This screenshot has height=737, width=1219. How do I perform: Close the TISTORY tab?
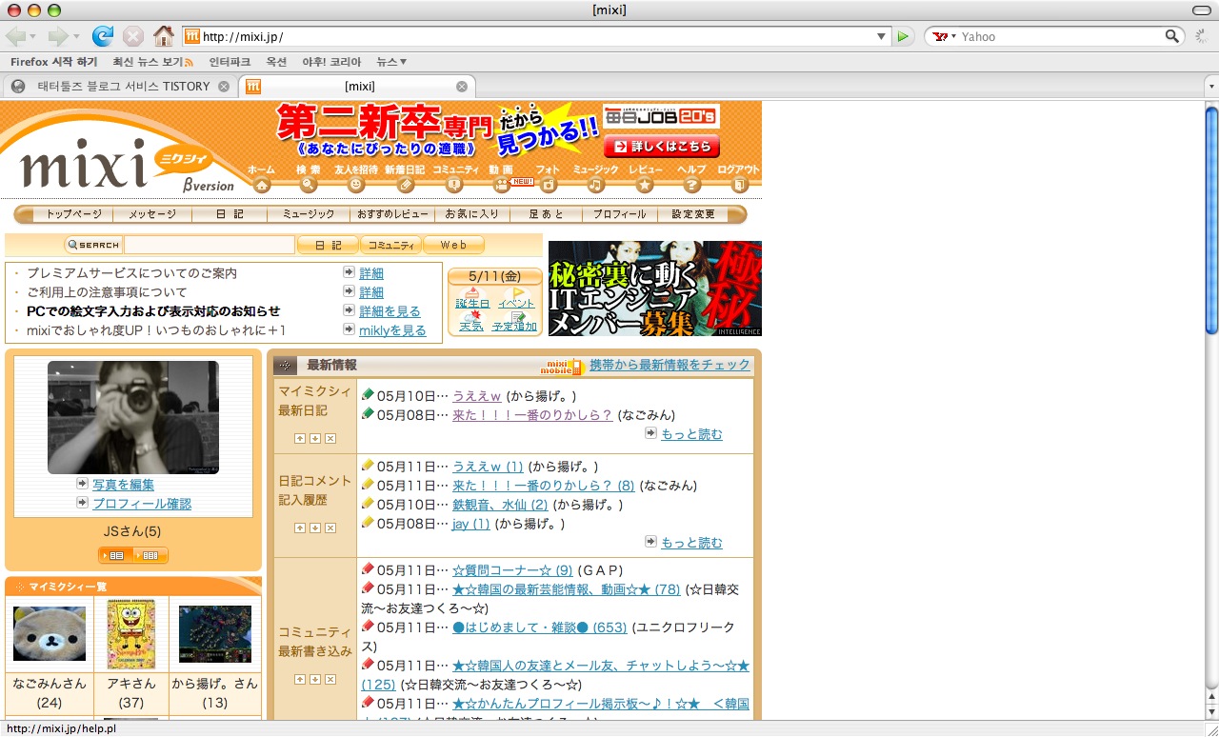pos(224,87)
